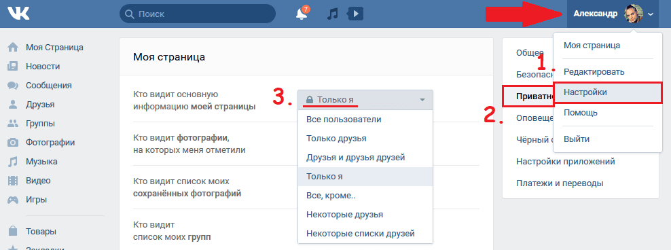The width and height of the screenshot is (671, 250).
Task: Go to Новости in sidebar
Action: [x=43, y=67]
